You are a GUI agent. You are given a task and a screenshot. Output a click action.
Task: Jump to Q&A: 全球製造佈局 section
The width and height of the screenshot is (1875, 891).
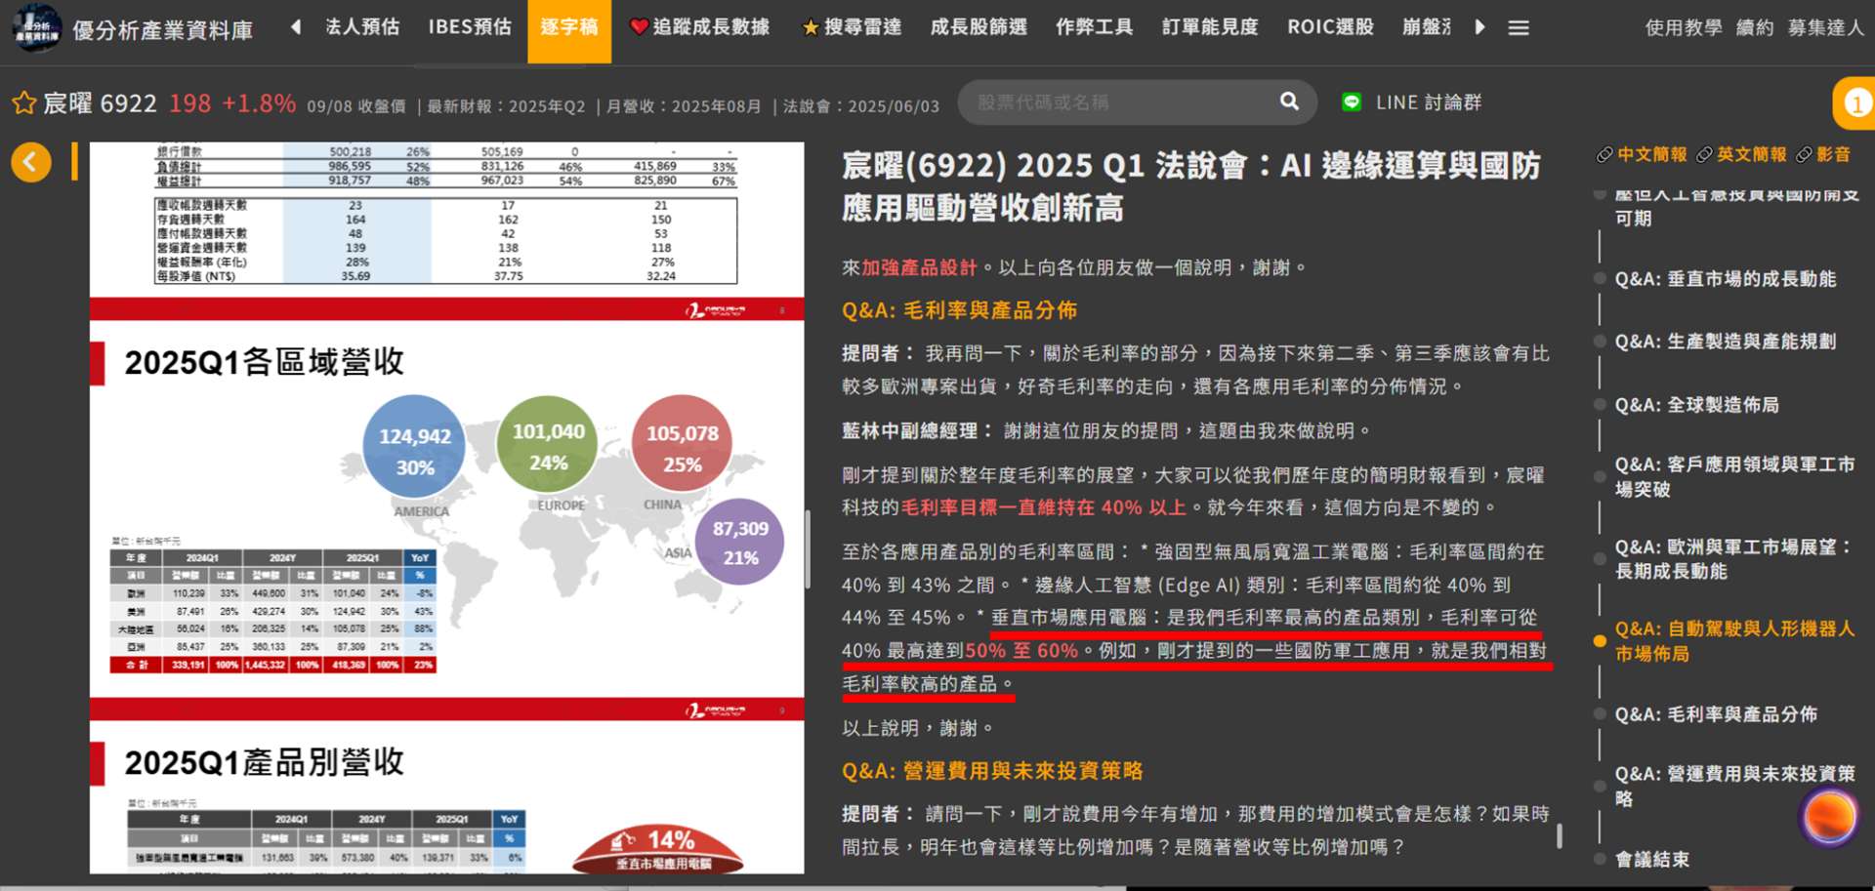pyautogui.click(x=1696, y=405)
